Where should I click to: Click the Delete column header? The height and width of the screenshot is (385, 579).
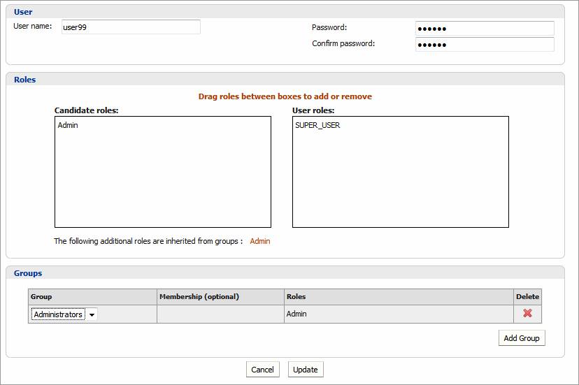[x=527, y=297]
